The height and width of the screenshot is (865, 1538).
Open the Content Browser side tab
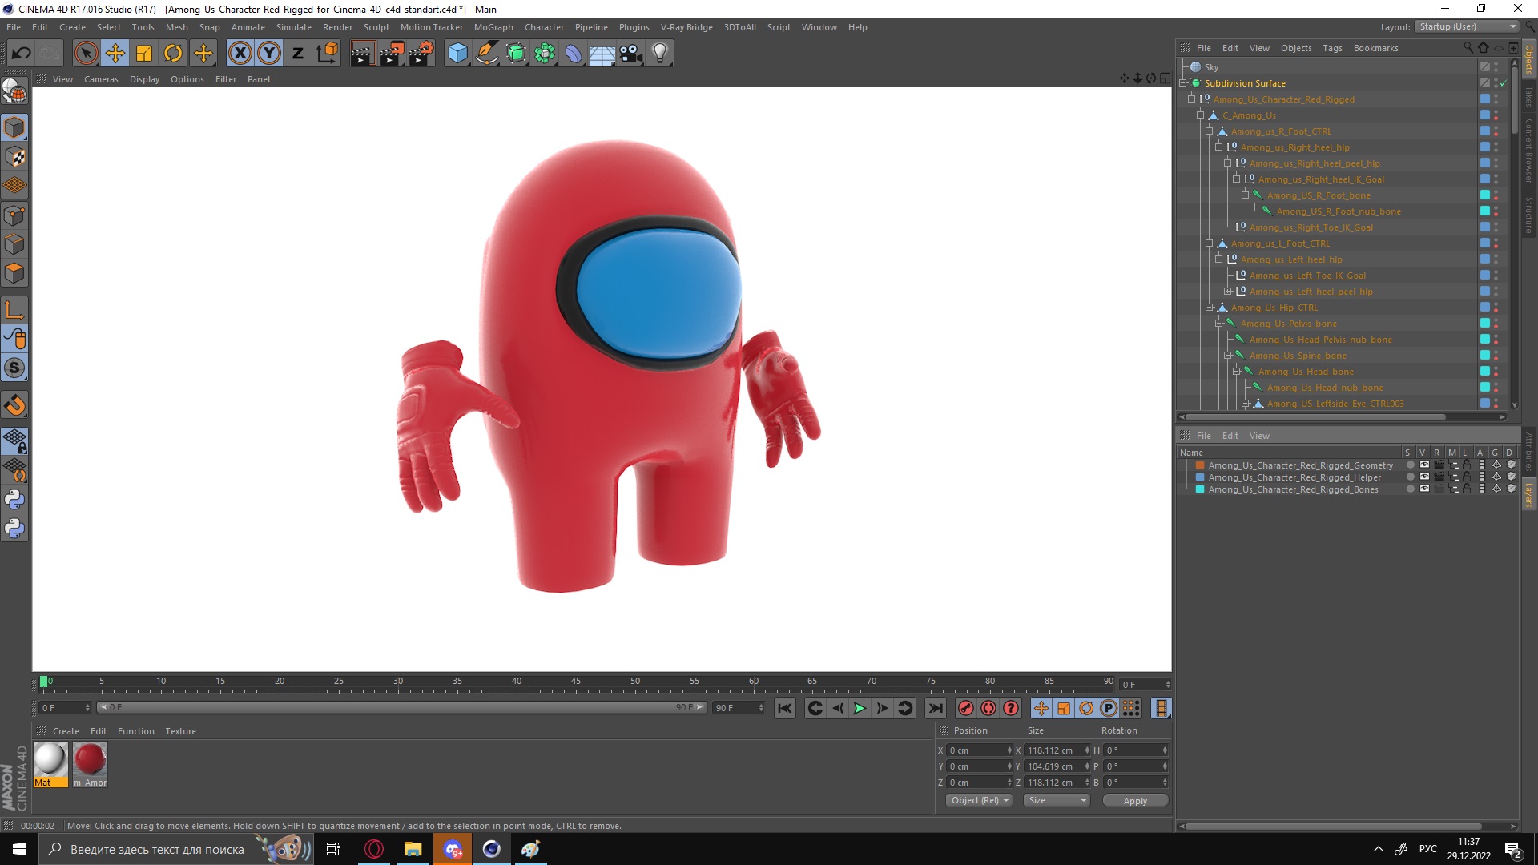click(x=1529, y=151)
